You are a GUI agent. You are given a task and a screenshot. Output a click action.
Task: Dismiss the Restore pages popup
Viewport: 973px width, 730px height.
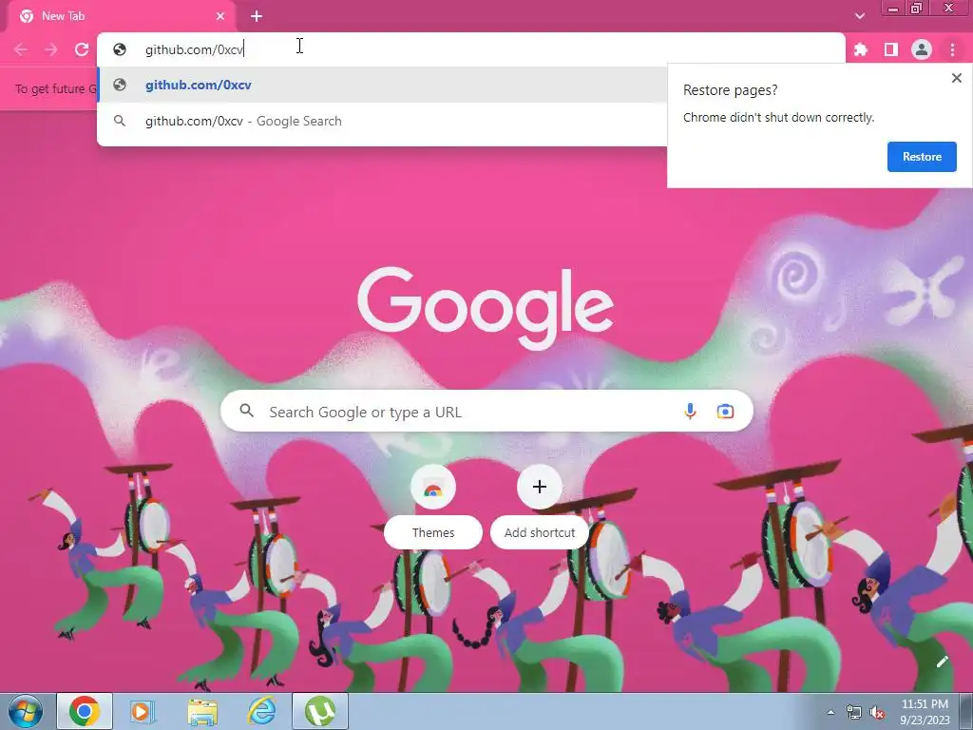[956, 78]
